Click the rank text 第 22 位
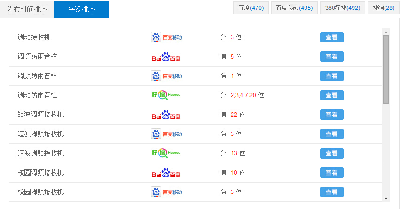This screenshot has width=401, height=209. (x=233, y=115)
